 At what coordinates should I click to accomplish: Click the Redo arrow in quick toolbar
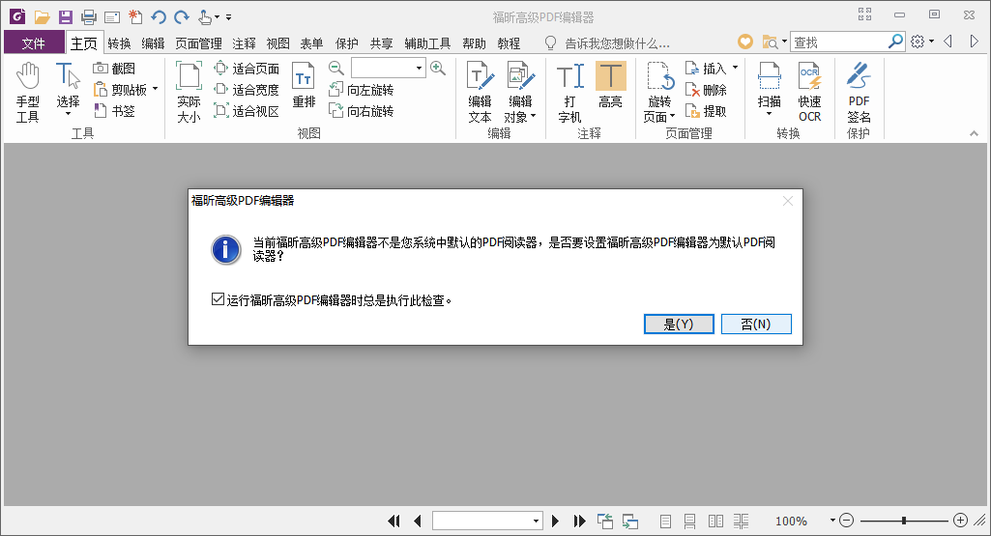click(x=182, y=17)
